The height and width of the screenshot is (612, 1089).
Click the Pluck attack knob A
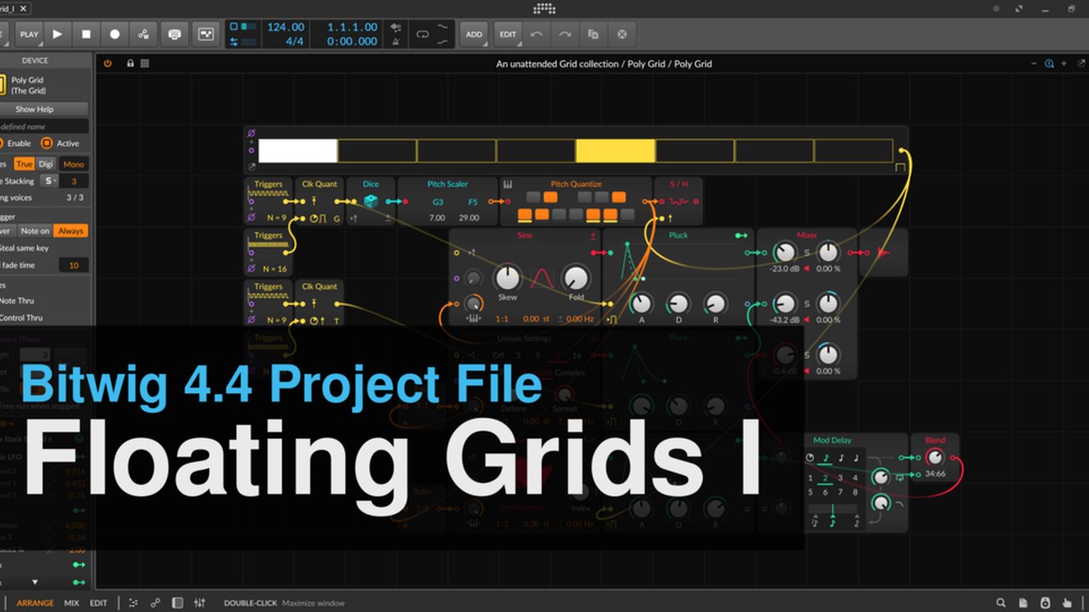[x=641, y=303]
